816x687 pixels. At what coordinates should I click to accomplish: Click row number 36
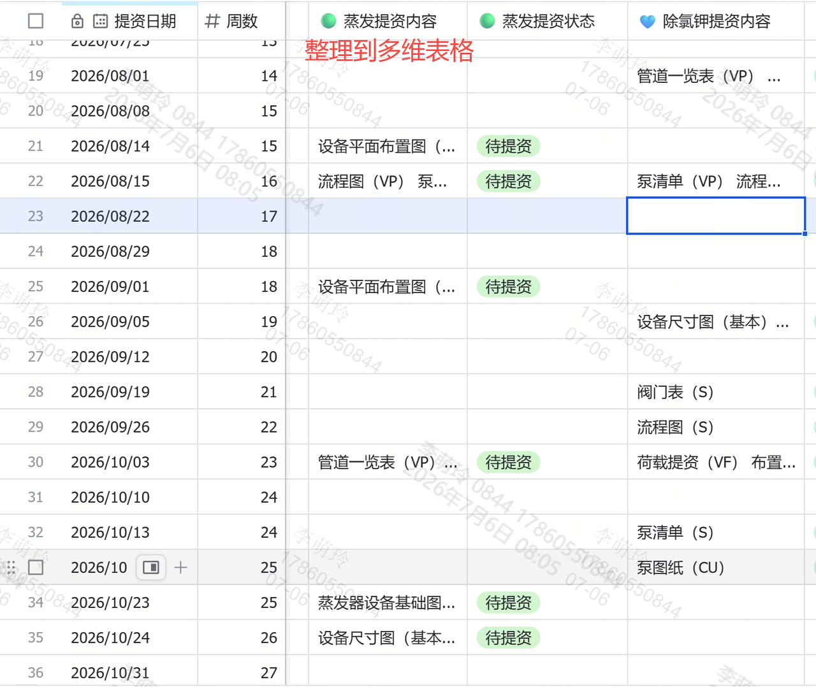click(36, 672)
